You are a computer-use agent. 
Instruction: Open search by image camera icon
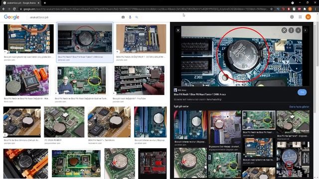[123, 17]
